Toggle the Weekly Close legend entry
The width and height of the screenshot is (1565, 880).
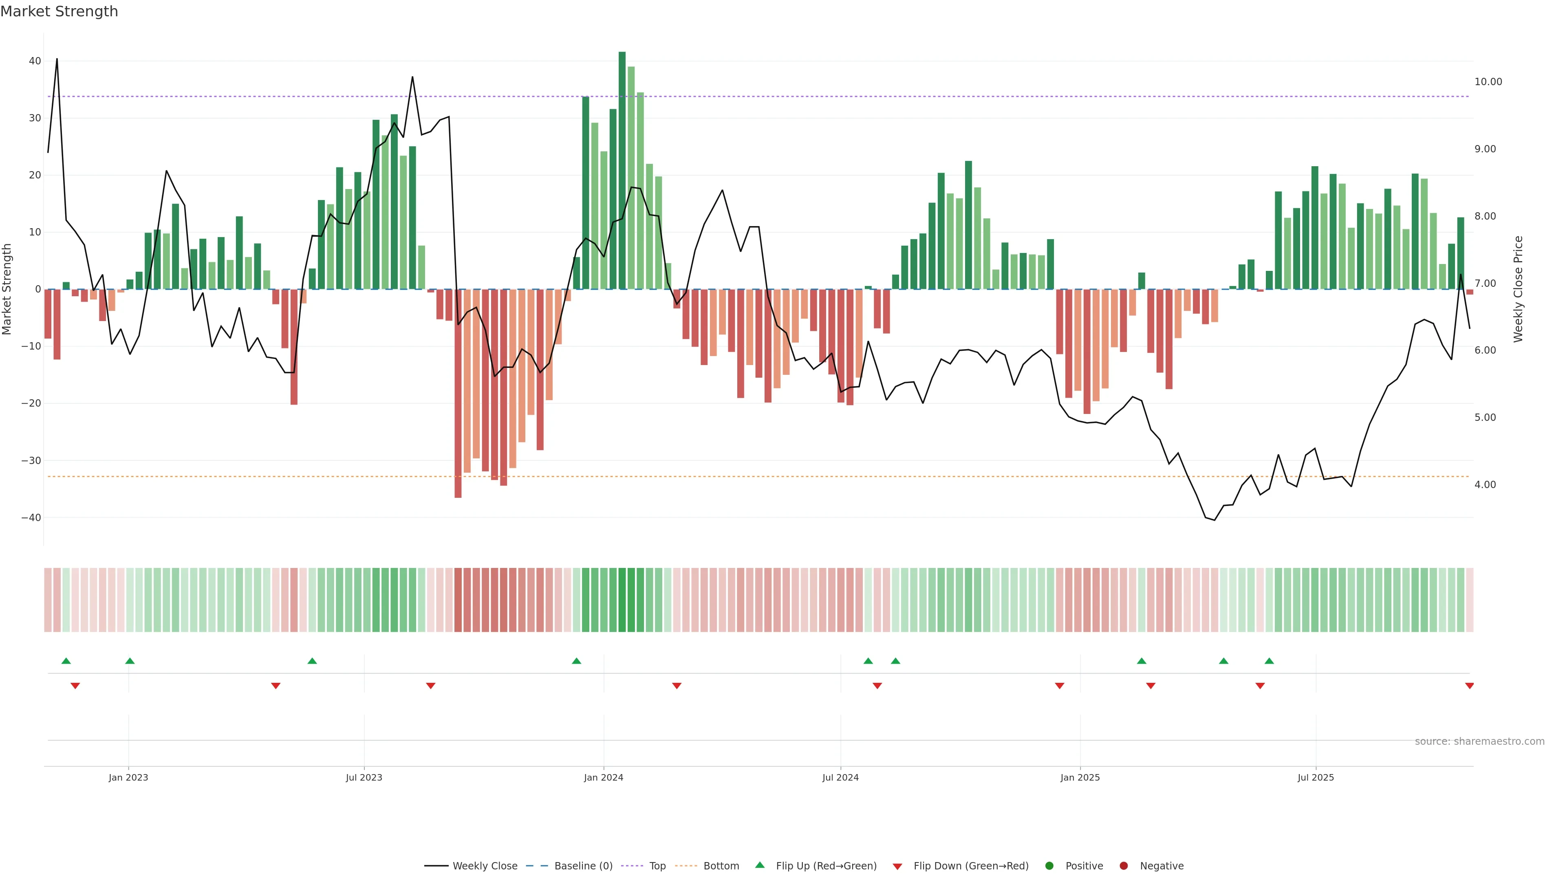(x=484, y=866)
